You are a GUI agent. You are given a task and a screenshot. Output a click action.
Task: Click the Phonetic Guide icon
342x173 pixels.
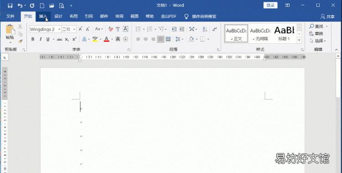click(x=118, y=29)
